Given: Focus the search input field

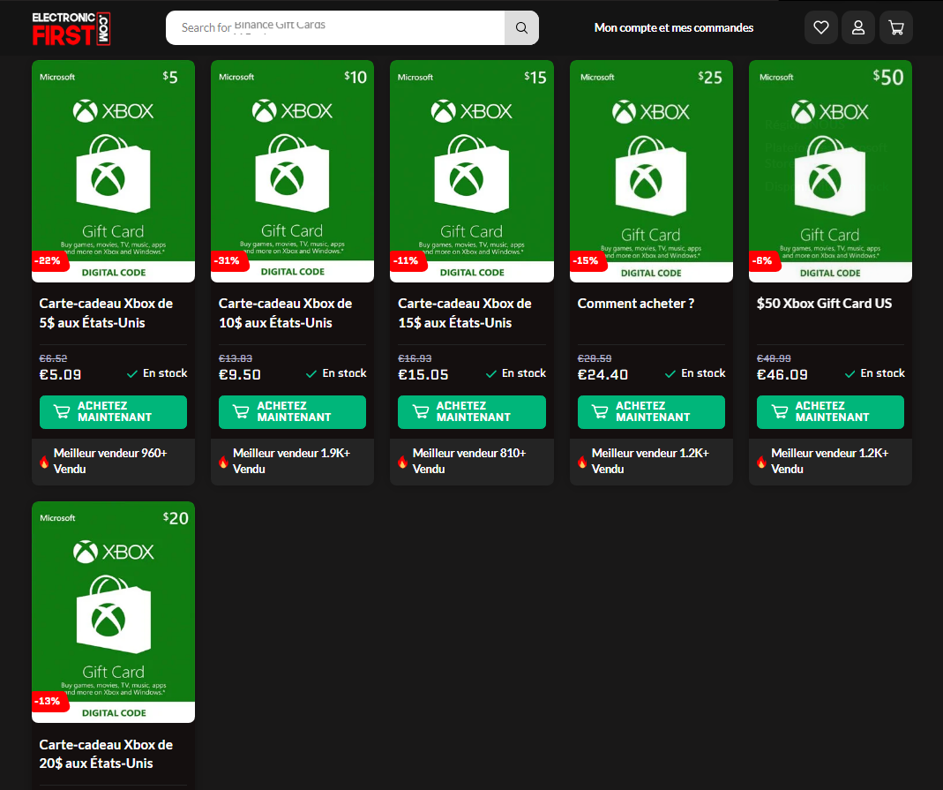Looking at the screenshot, I should tap(335, 27).
